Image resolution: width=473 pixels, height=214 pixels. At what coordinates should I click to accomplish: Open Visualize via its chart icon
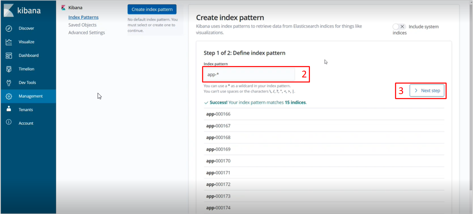click(9, 42)
